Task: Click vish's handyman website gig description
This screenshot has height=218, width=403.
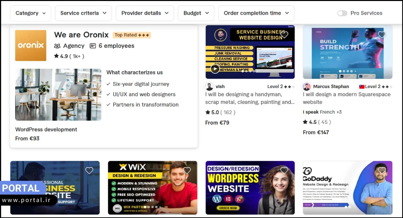Action: point(250,98)
